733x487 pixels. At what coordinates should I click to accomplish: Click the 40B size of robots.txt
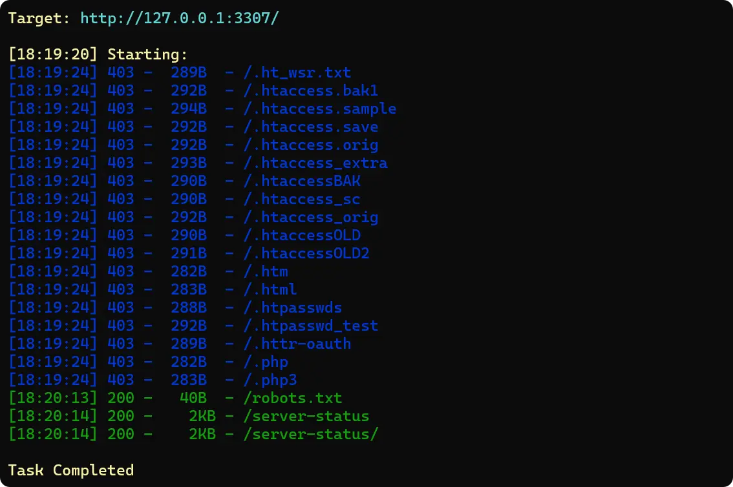(193, 398)
